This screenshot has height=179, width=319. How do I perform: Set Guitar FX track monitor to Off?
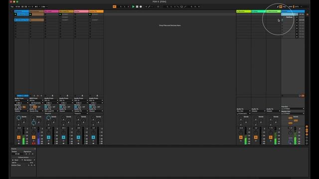[x=99, y=107]
